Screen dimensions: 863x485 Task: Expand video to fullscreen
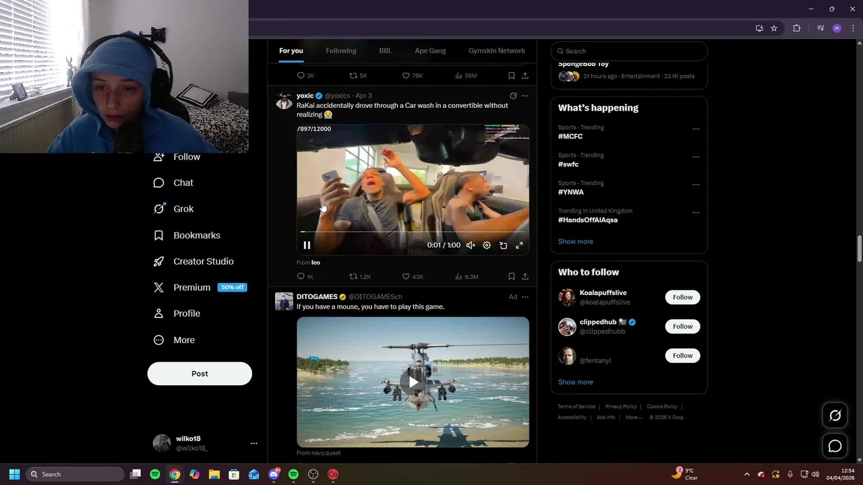519,246
